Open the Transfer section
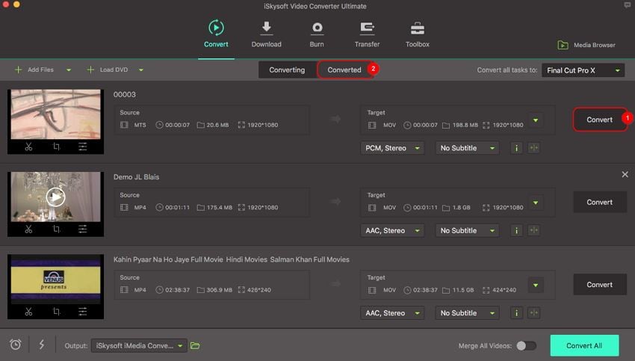The height and width of the screenshot is (361, 635). point(367,34)
